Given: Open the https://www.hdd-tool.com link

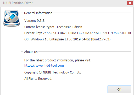Looking at the screenshot, I should [44, 66].
